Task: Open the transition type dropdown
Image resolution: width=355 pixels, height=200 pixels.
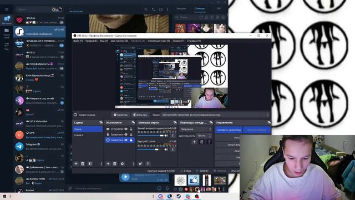Action: [x=196, y=129]
